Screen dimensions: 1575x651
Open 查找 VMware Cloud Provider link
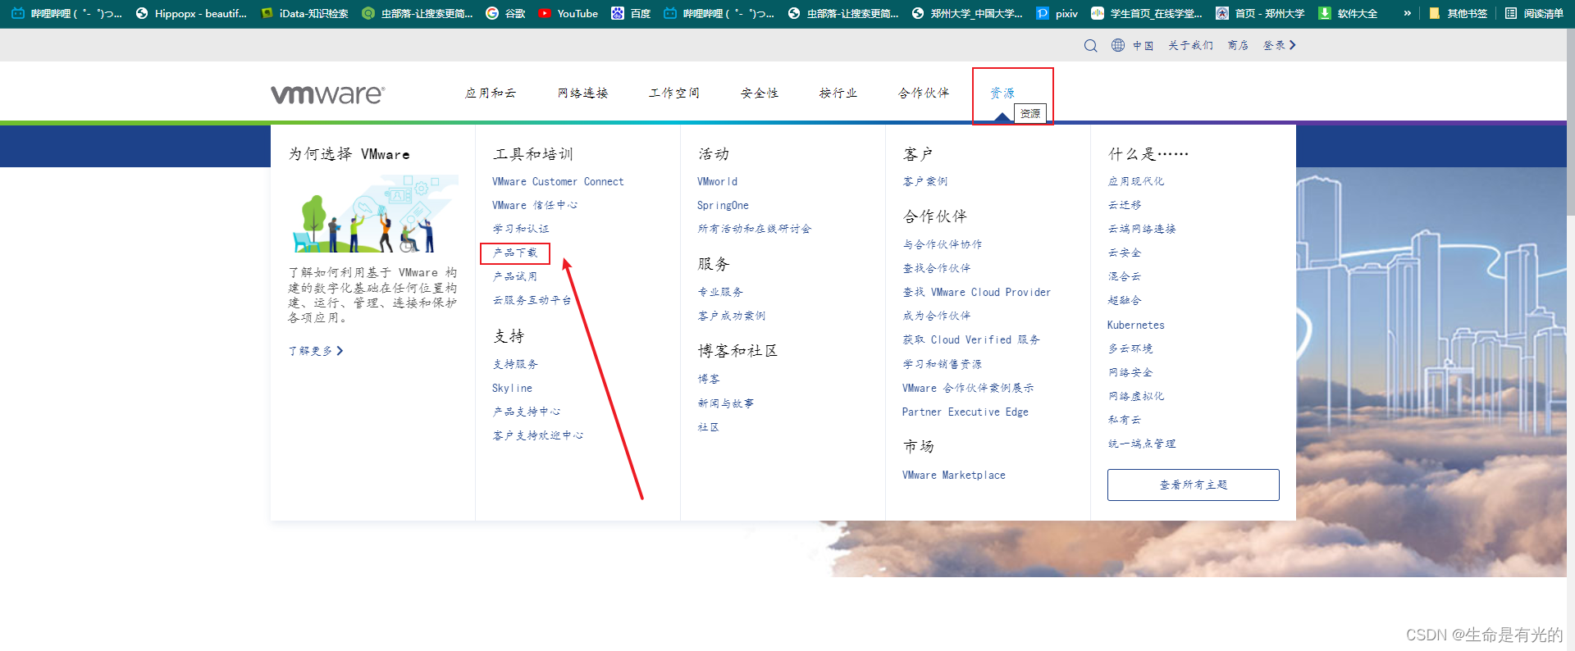point(977,293)
